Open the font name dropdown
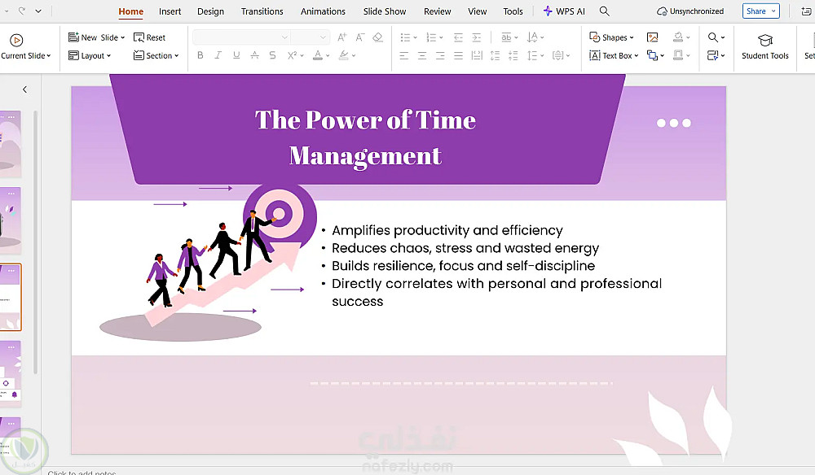Image resolution: width=815 pixels, height=475 pixels. click(284, 37)
